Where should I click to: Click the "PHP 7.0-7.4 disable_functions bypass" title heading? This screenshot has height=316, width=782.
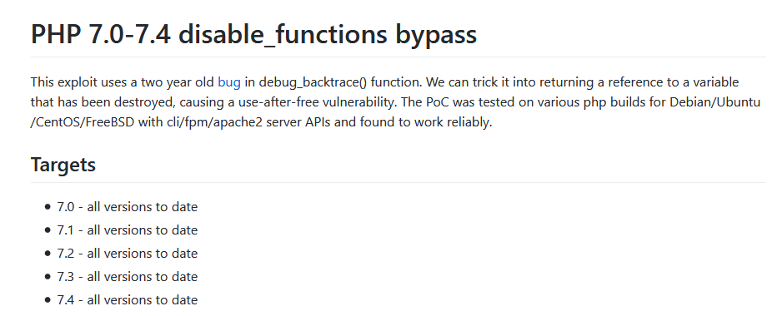[253, 34]
